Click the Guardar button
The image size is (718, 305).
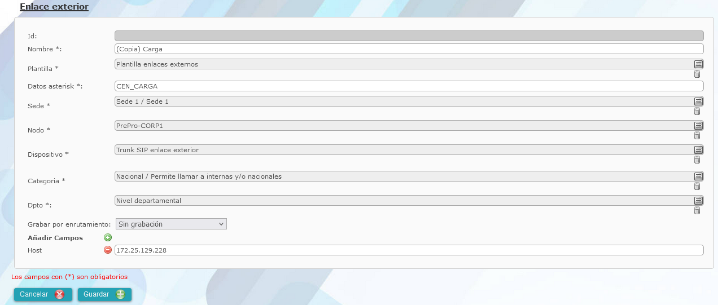pyautogui.click(x=104, y=294)
